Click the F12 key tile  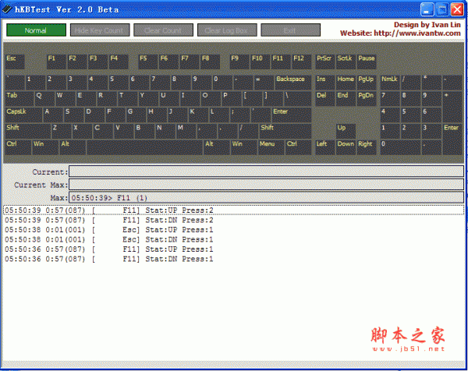[301, 62]
